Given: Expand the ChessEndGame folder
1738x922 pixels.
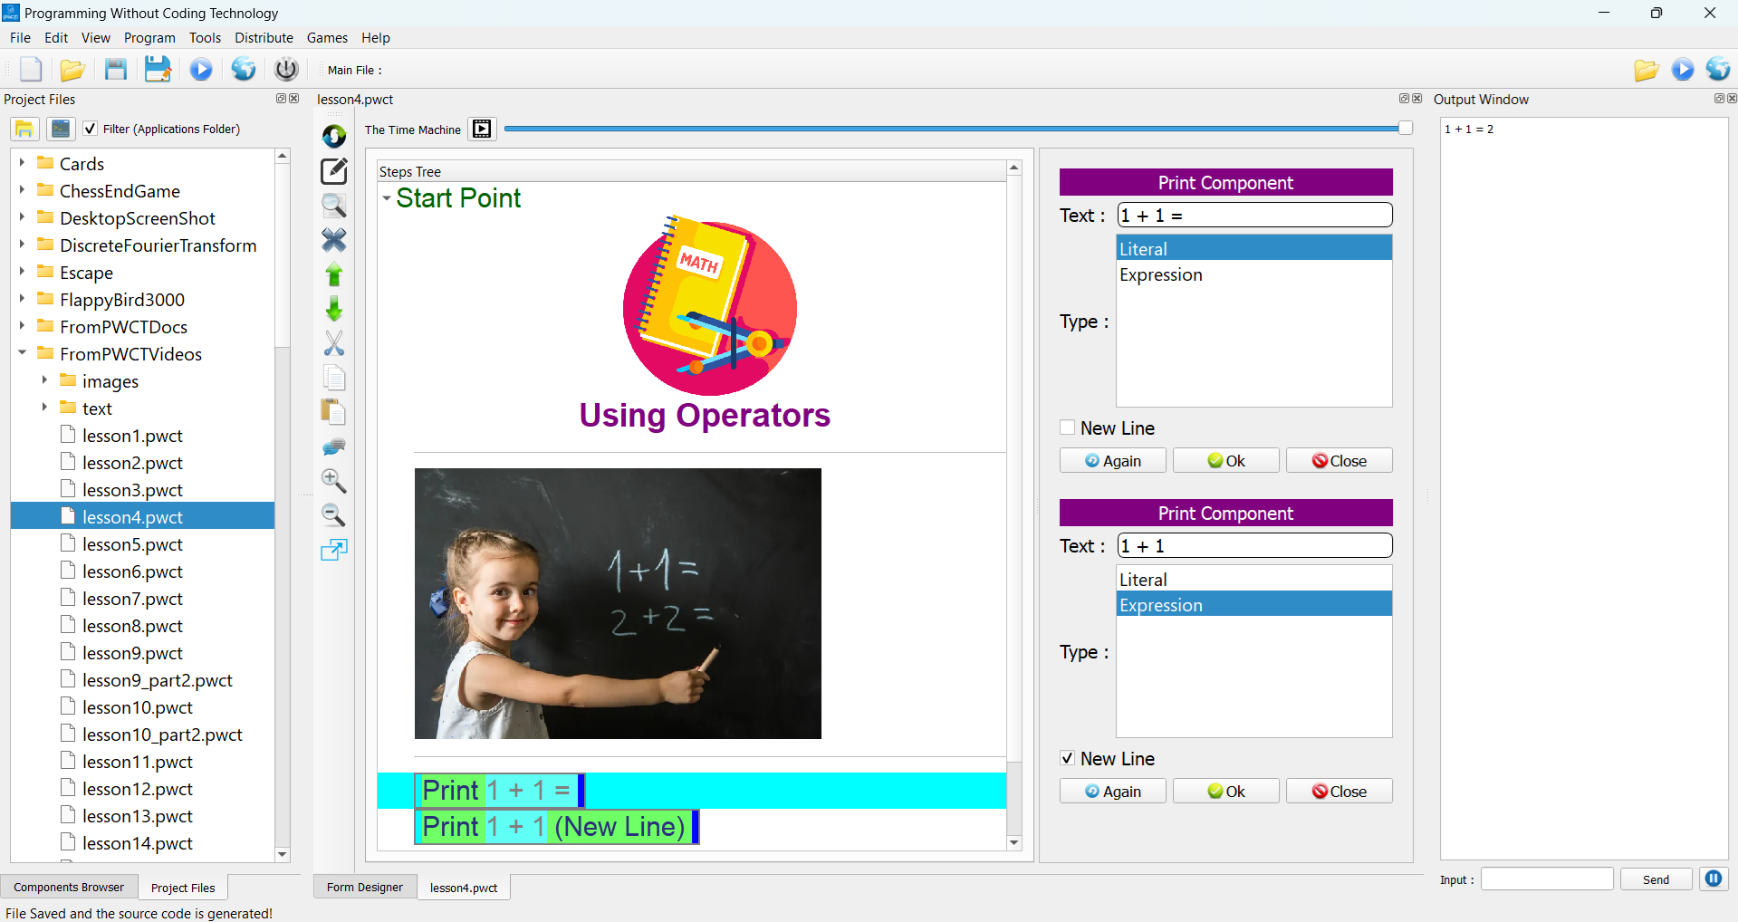Looking at the screenshot, I should [22, 190].
